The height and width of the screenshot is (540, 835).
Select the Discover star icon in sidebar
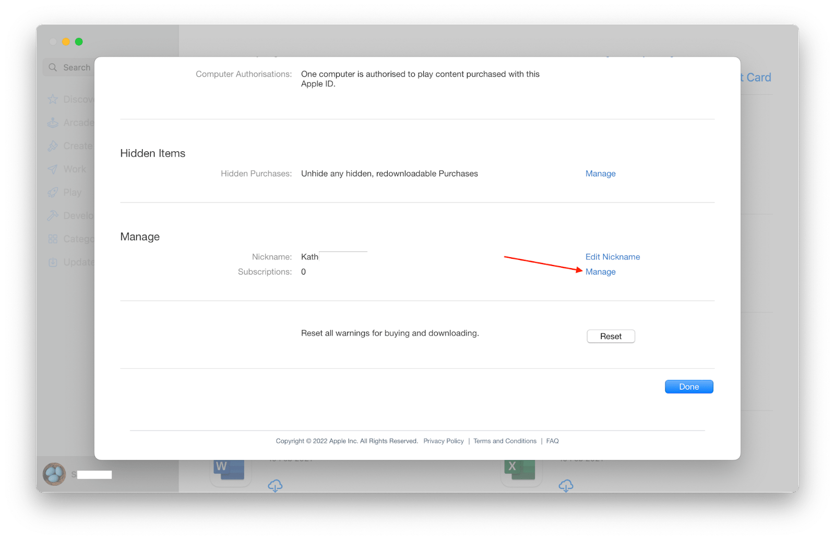(53, 99)
